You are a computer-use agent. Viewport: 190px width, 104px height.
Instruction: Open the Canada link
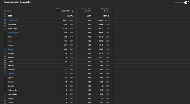tap(11, 49)
